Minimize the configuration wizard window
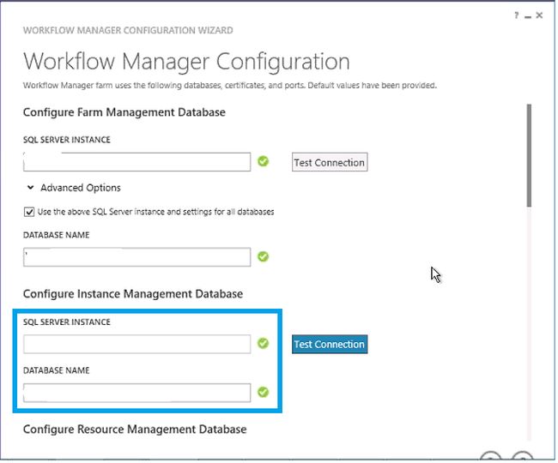 point(528,15)
